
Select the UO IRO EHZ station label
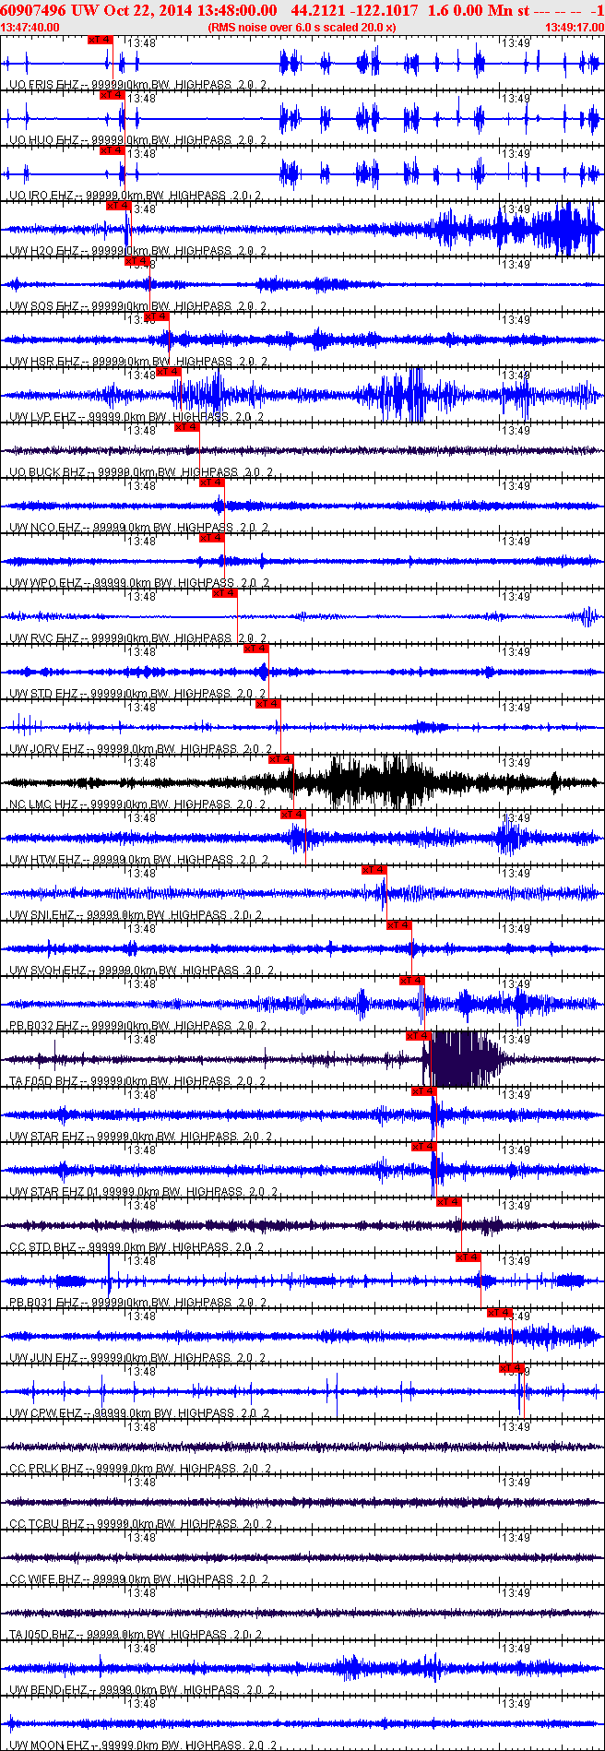(x=136, y=196)
